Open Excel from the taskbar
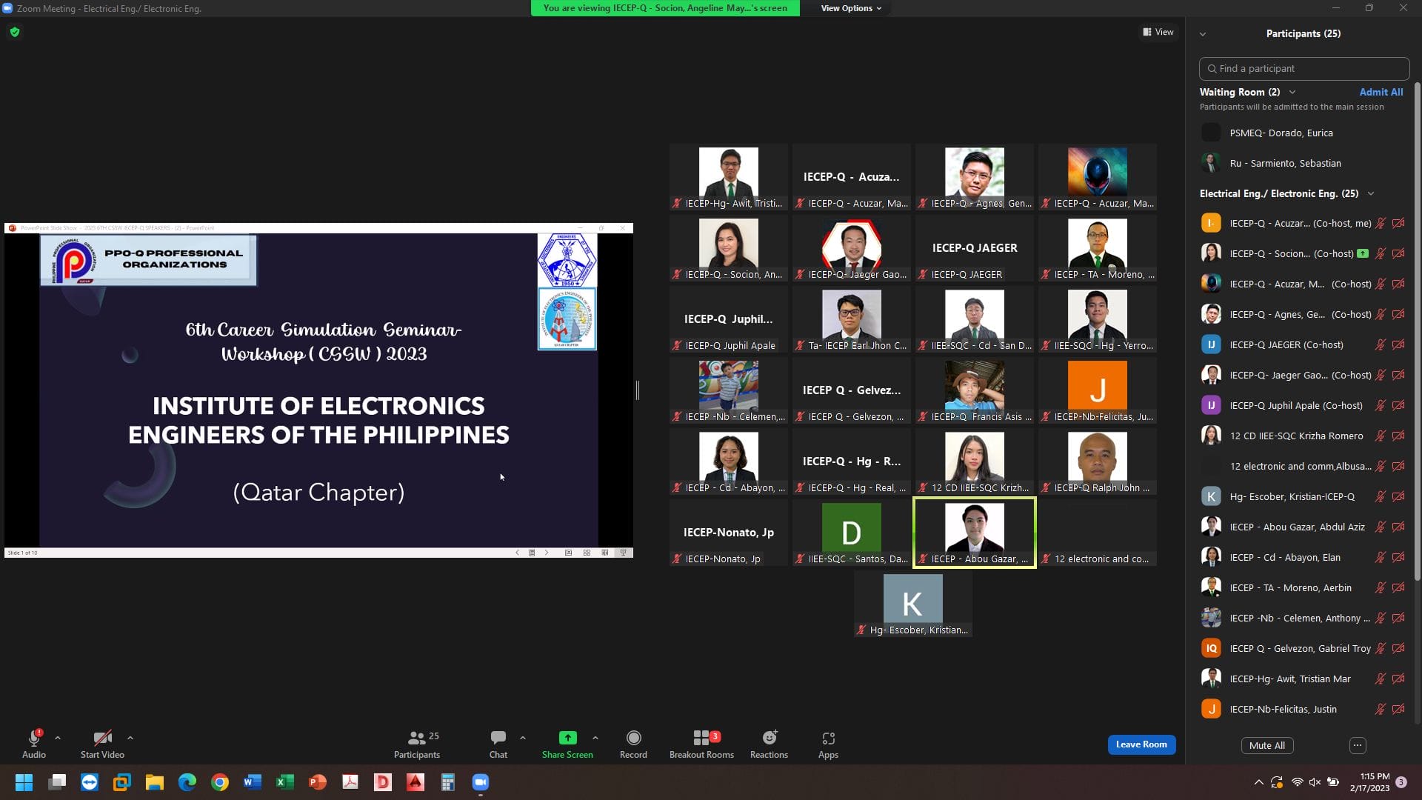The height and width of the screenshot is (800, 1422). [285, 782]
